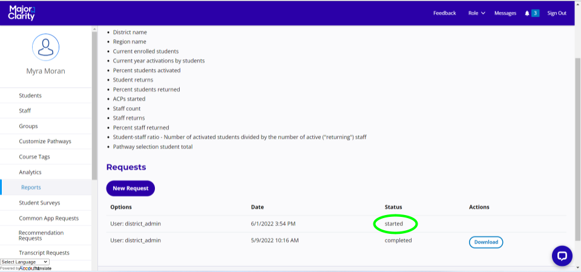This screenshot has width=581, height=272.
Task: Click the Myra Moran profile avatar
Action: coord(46,47)
